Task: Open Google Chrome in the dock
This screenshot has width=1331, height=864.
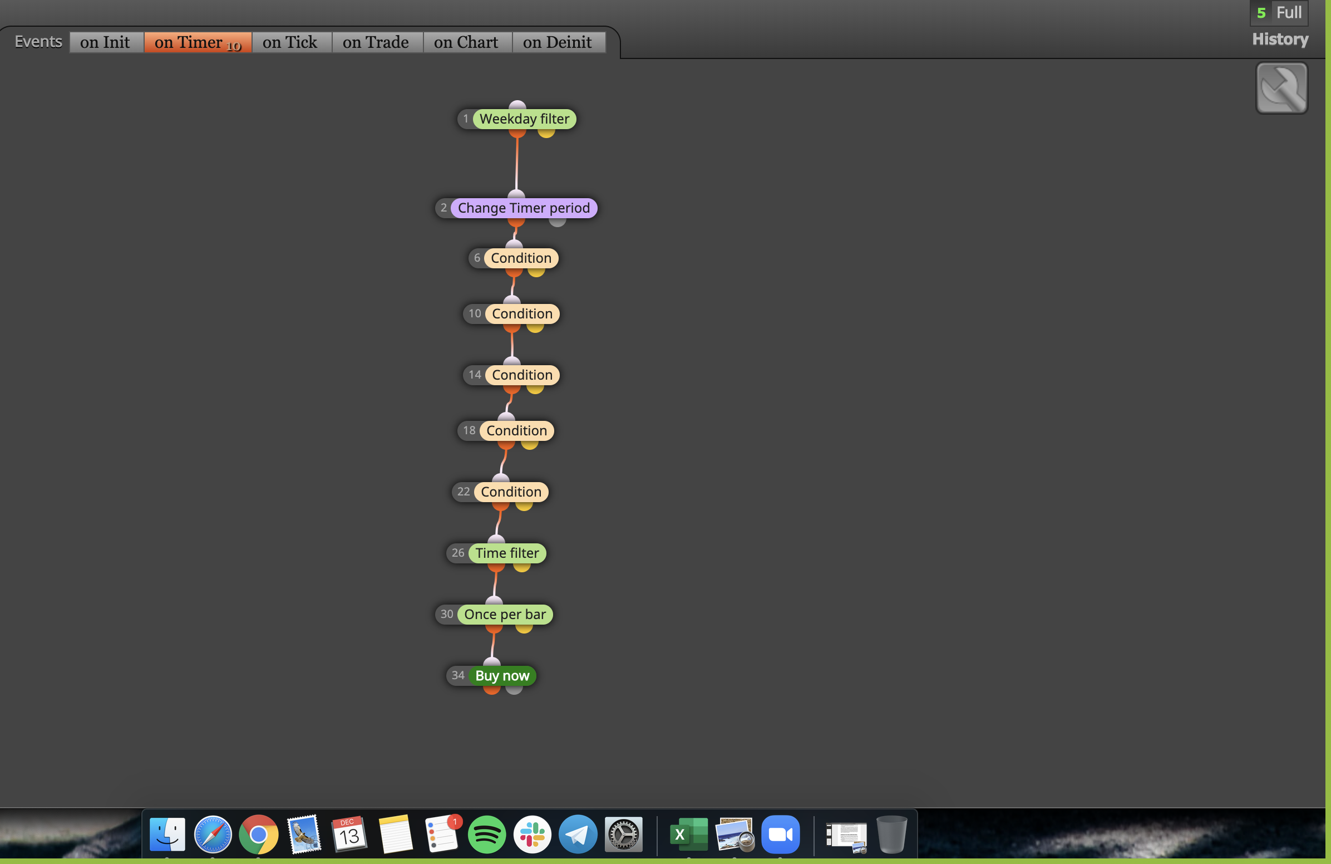Action: point(258,834)
